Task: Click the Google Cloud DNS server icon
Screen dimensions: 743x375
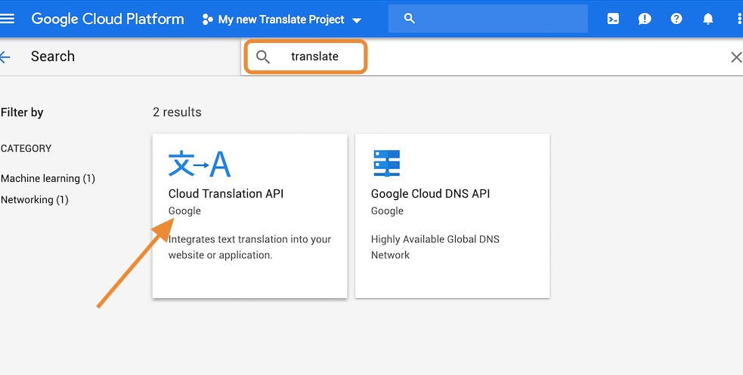Action: pyautogui.click(x=386, y=163)
